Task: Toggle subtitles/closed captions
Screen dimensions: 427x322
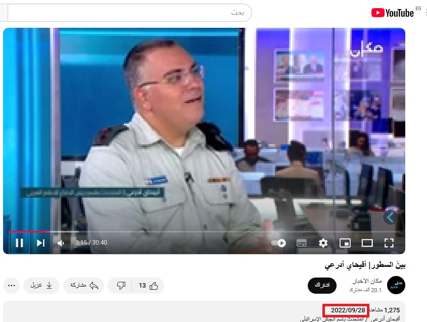Action: tap(302, 243)
